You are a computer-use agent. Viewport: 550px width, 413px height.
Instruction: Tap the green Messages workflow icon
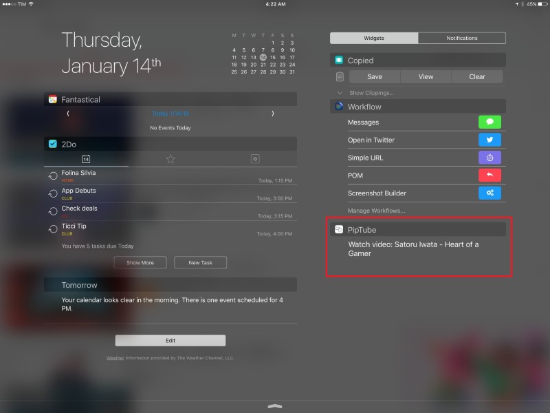(x=489, y=123)
